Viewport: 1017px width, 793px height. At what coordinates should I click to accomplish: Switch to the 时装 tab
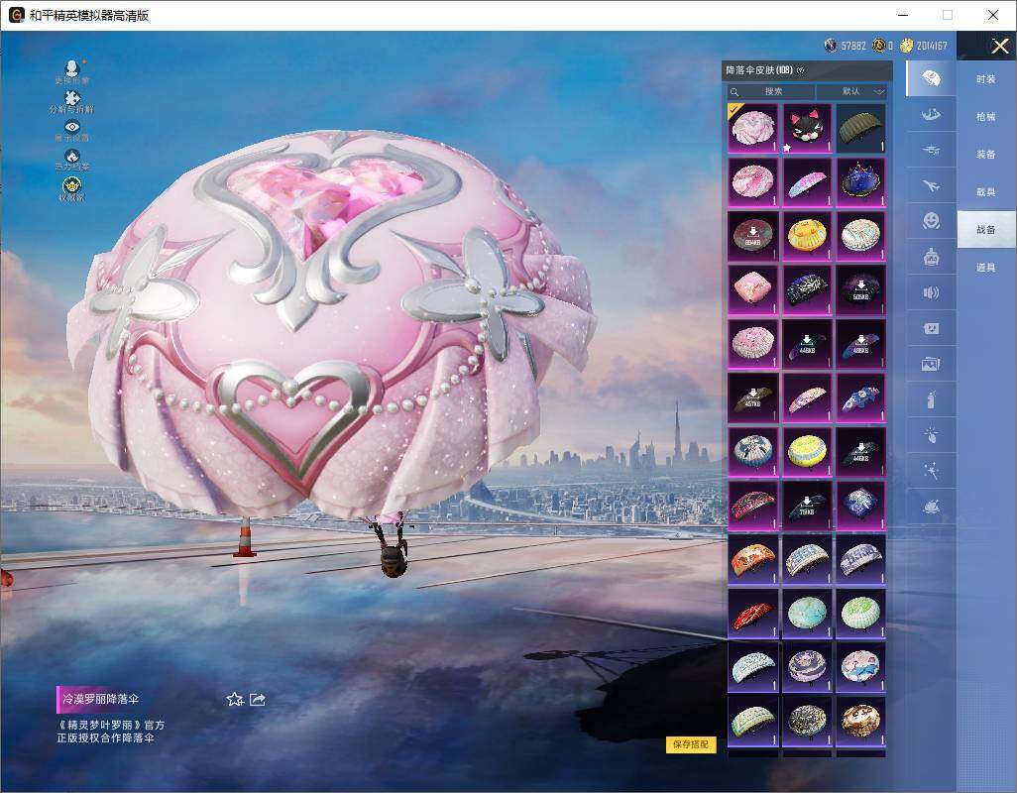tap(985, 79)
